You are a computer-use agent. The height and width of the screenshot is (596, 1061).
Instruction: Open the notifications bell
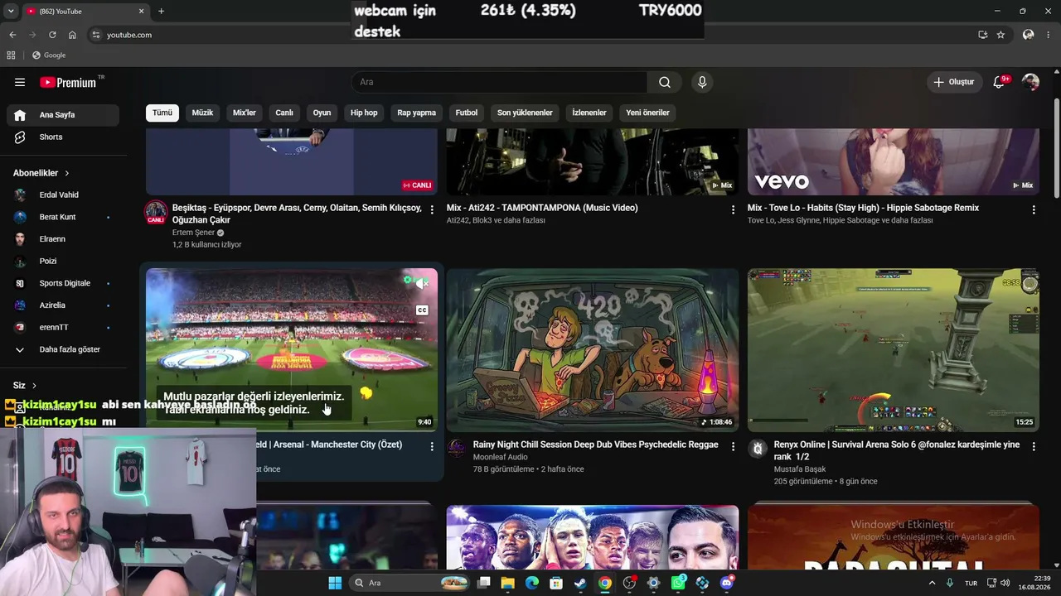tap(999, 82)
